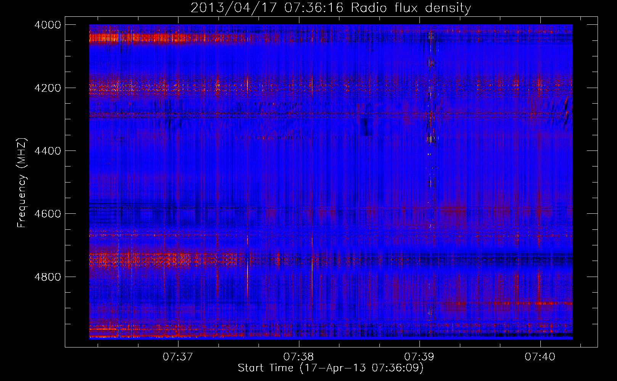Select the 4400 frequency tick label
Screen dimensions: 617x381
point(48,151)
